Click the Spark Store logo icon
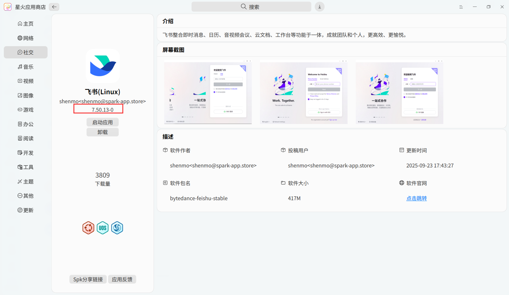Viewport: 509px width, 295px height. click(x=8, y=7)
